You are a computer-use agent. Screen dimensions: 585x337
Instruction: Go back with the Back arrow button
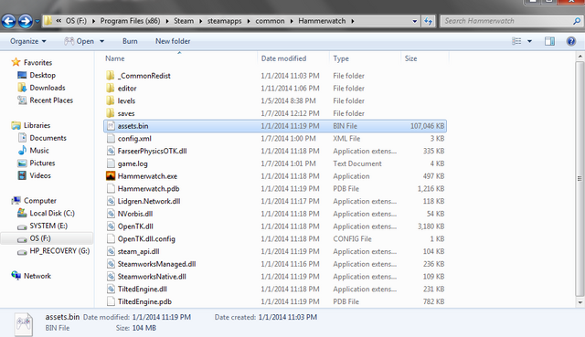8,21
